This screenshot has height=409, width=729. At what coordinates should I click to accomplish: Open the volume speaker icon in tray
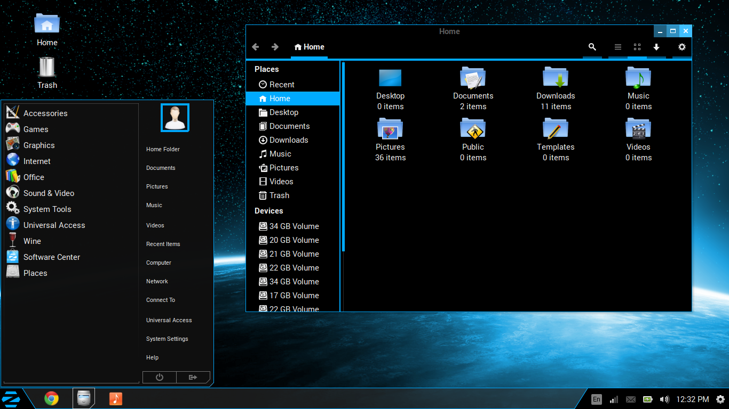(664, 399)
